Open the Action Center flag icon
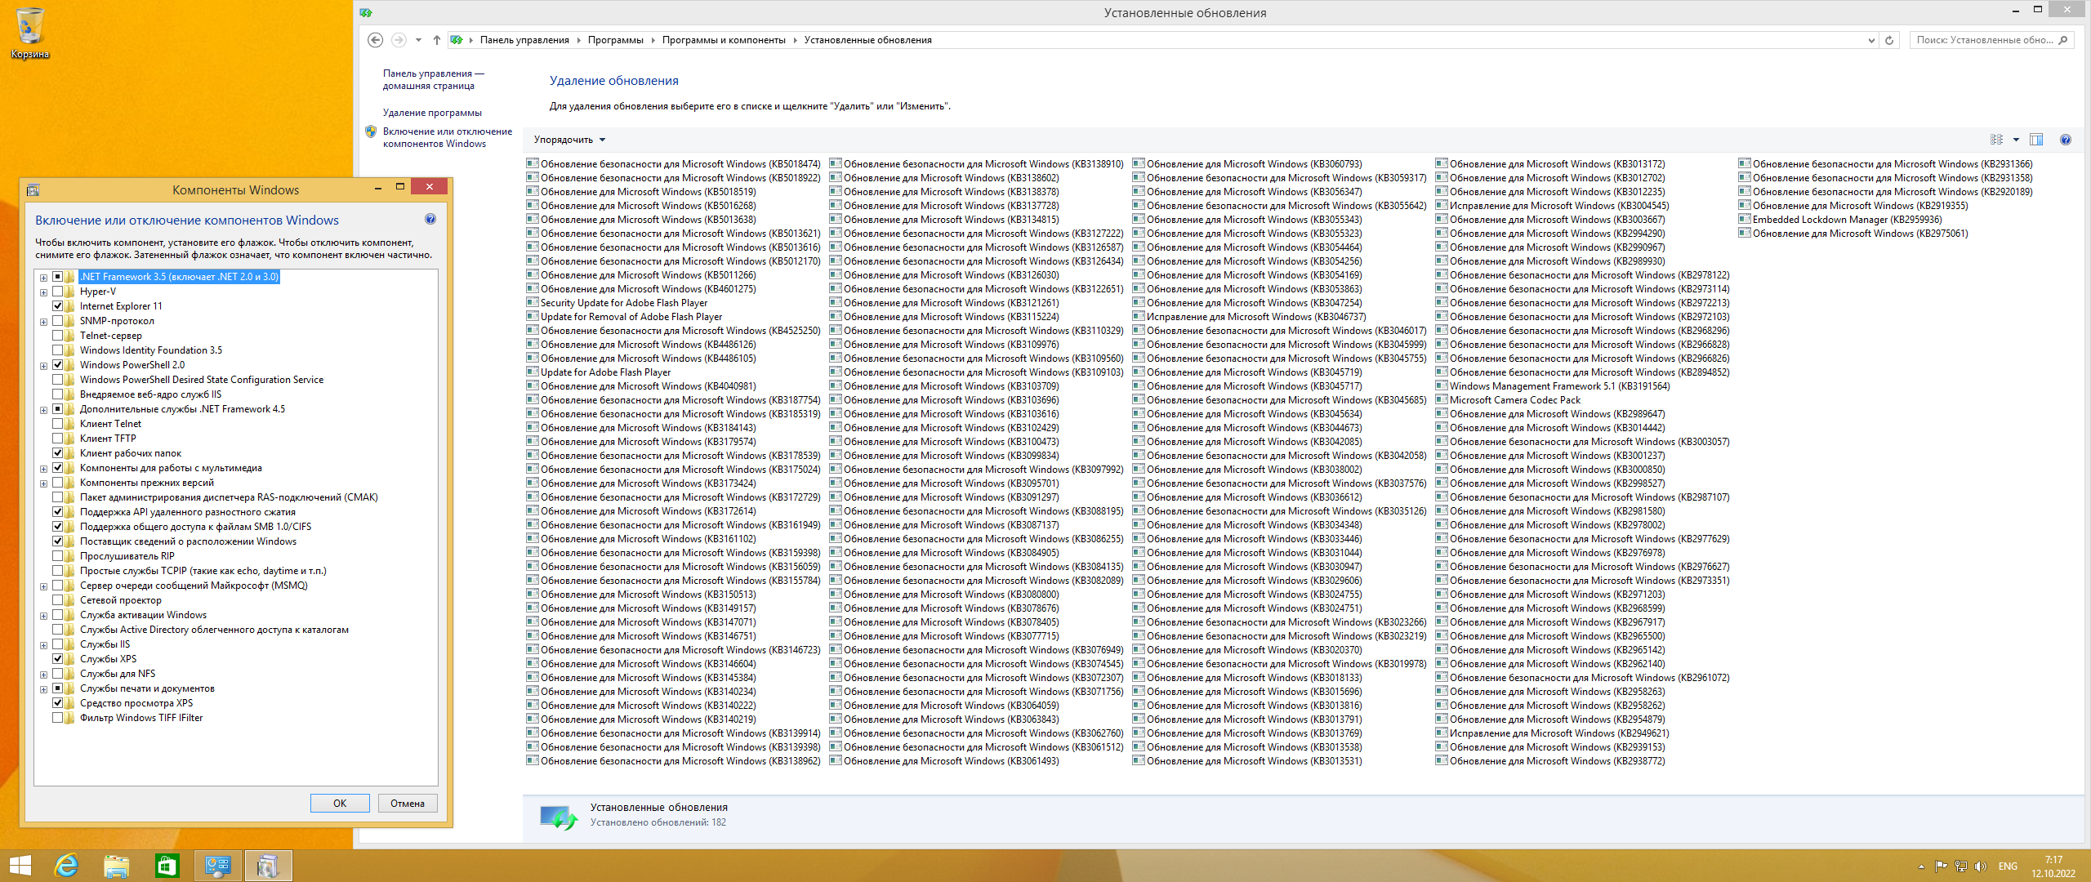This screenshot has width=2091, height=882. (x=1941, y=866)
